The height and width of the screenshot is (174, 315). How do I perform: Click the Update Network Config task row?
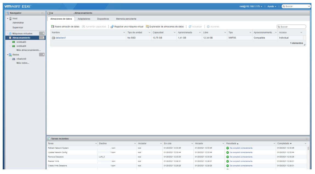pos(177,152)
